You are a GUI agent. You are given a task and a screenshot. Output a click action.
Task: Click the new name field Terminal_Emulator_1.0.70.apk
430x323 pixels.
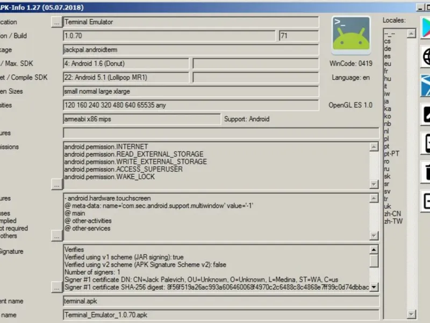[221, 315]
